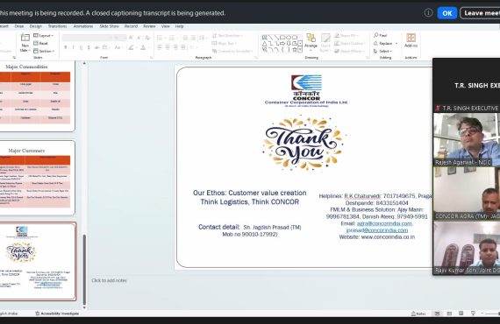Switch to Reading View in status bar
Image resolution: width=500 pixels, height=324 pixels.
point(461,313)
